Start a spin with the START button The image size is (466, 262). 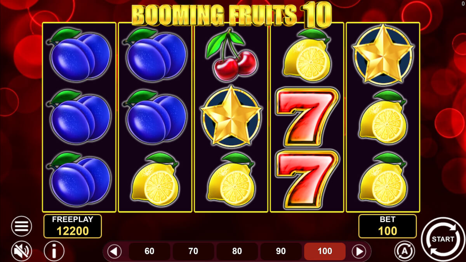[x=443, y=239]
